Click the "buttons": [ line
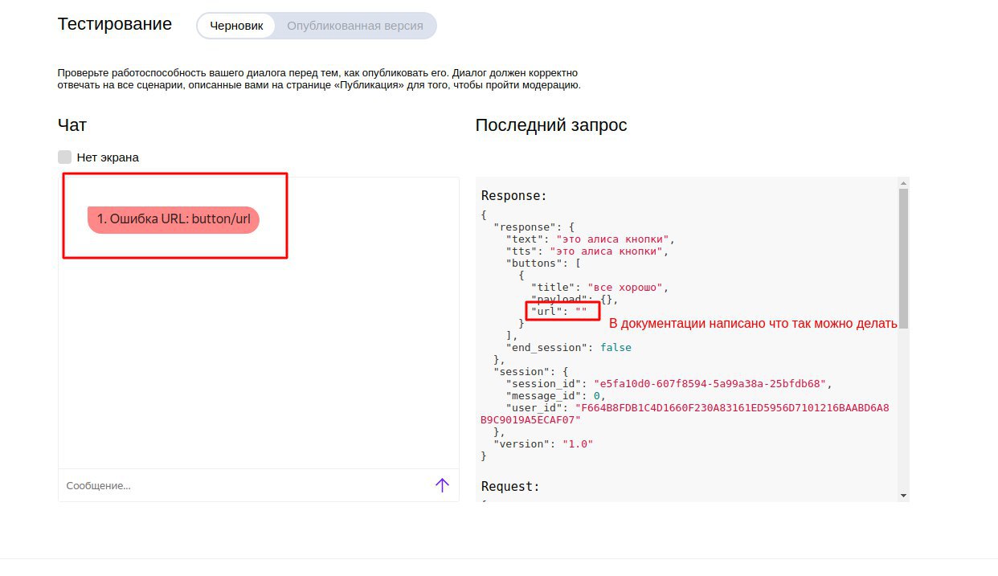998x576 pixels. (x=543, y=263)
